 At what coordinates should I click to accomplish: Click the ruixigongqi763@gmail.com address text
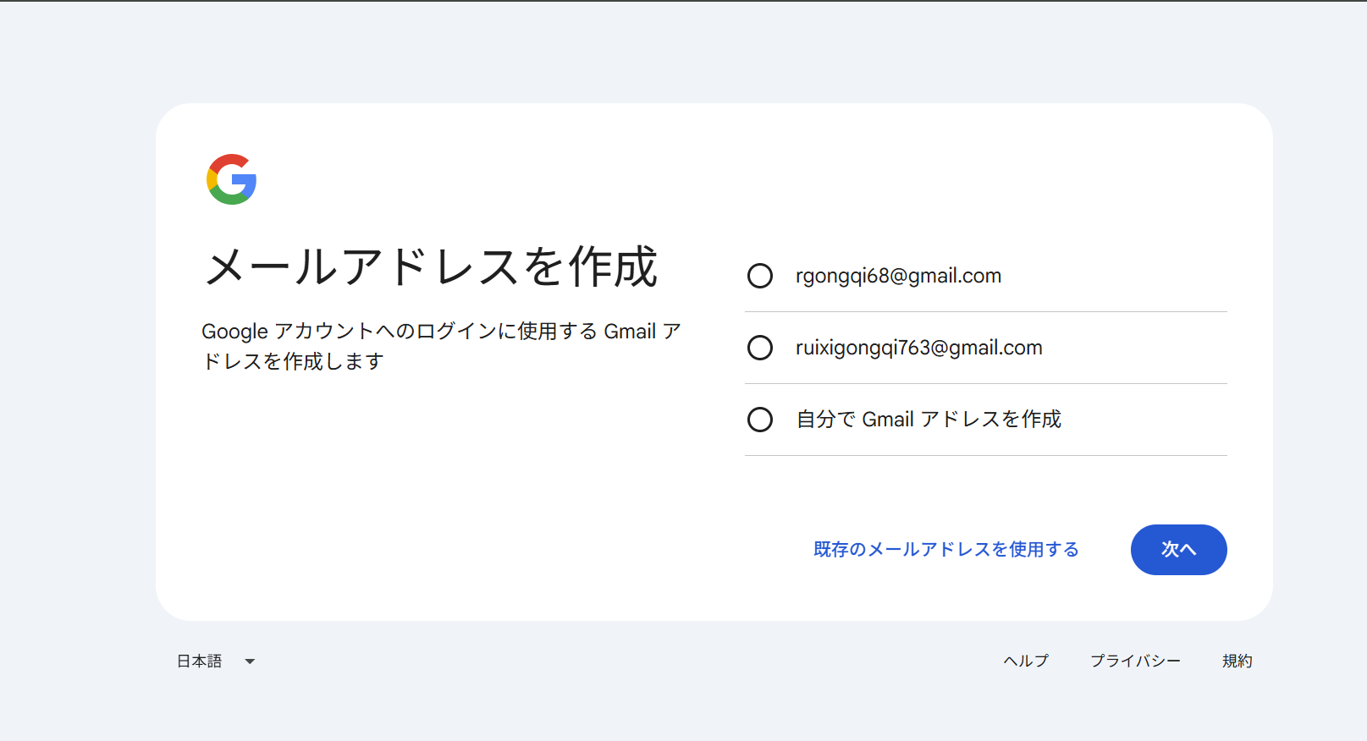(918, 348)
